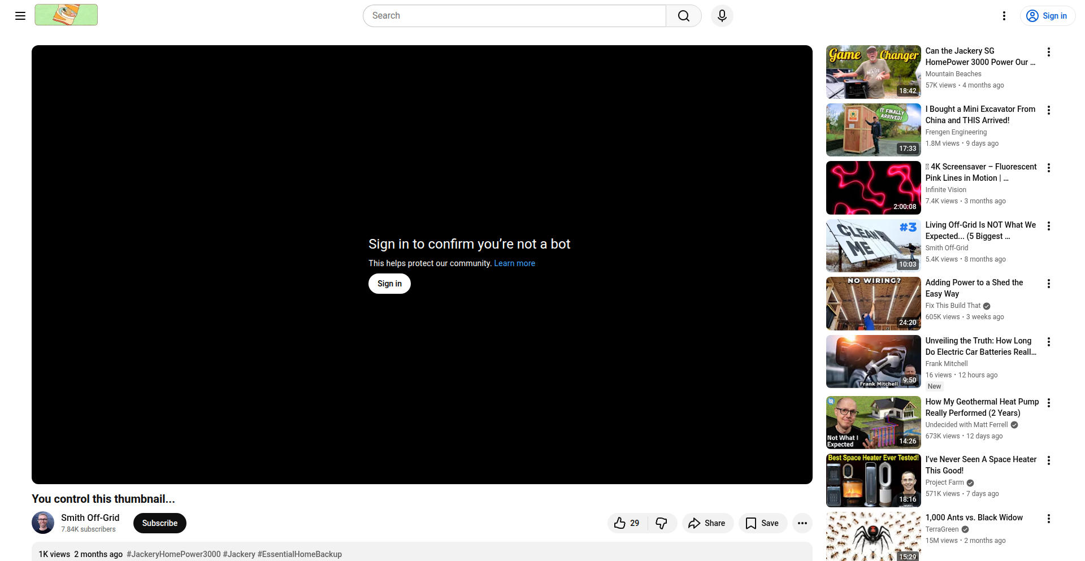Open the Mini Excavator video thumbnail
Viewport: 1085px width, 561px height.
[x=874, y=130]
